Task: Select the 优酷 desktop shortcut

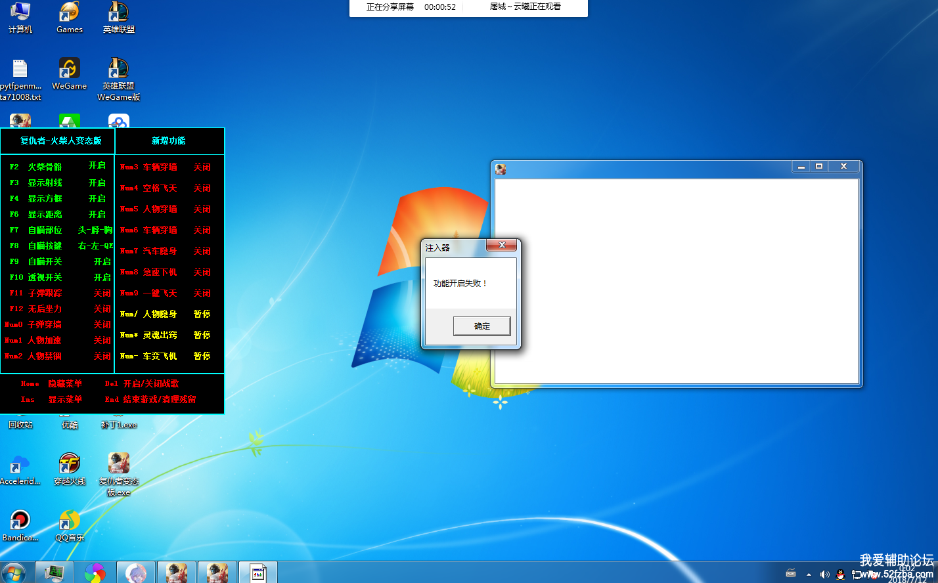Action: click(x=70, y=424)
